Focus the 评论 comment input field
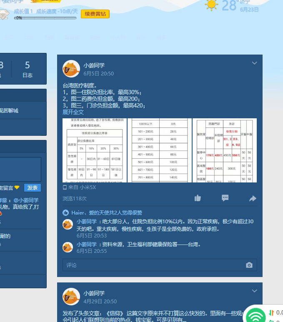Screen dimensions: 283x322 [x=160, y=265]
